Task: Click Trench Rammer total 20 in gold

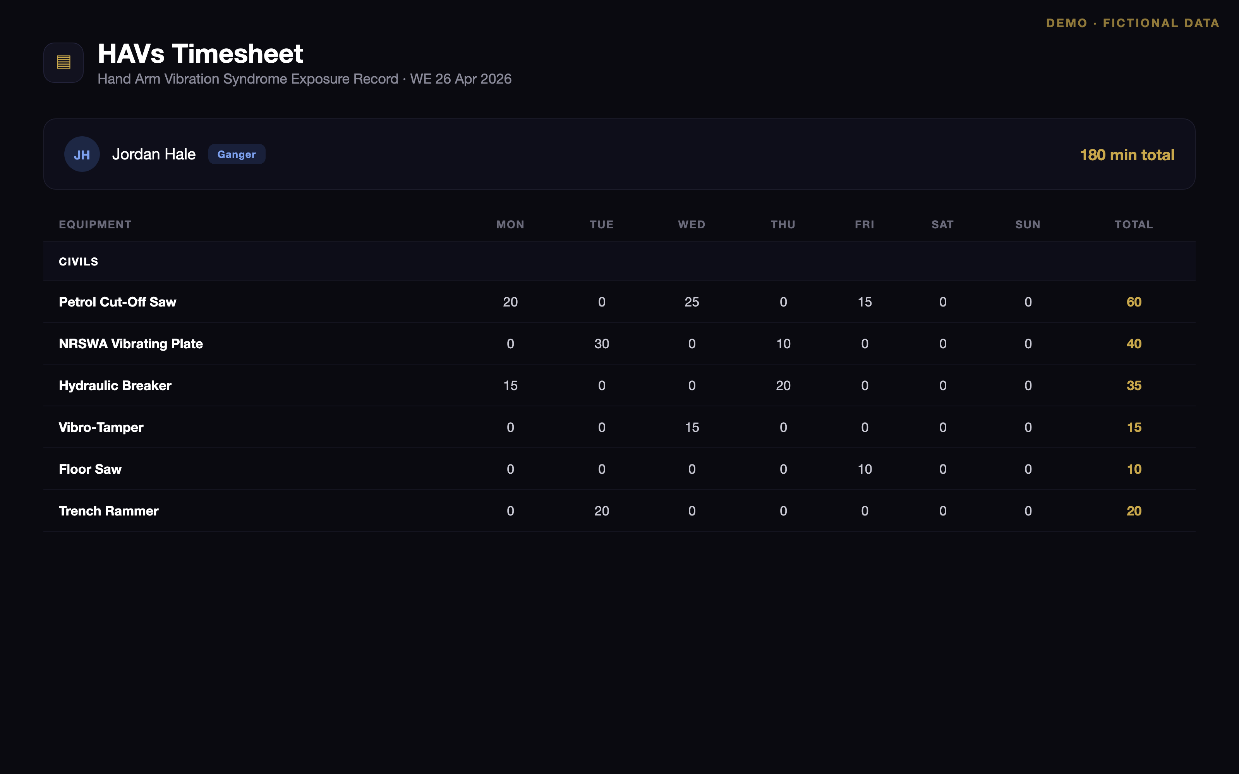Action: click(x=1134, y=511)
